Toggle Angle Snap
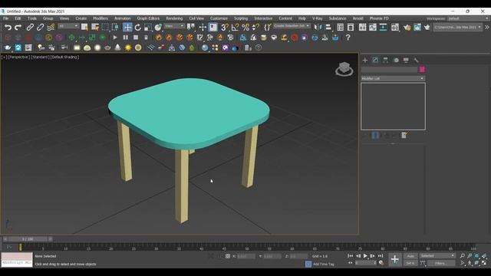The height and width of the screenshot is (276, 491). pos(235,28)
